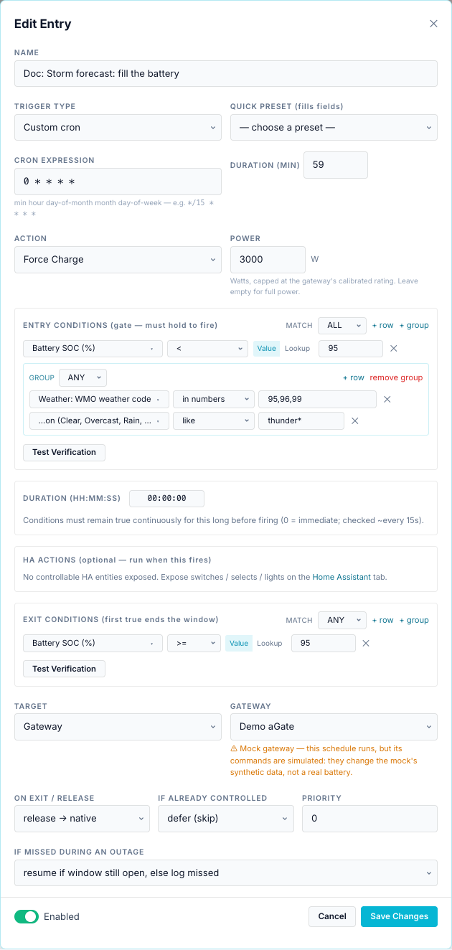Screen dimensions: 452x950
Task: Open the If Already Controlled dropdown
Action: point(226,819)
